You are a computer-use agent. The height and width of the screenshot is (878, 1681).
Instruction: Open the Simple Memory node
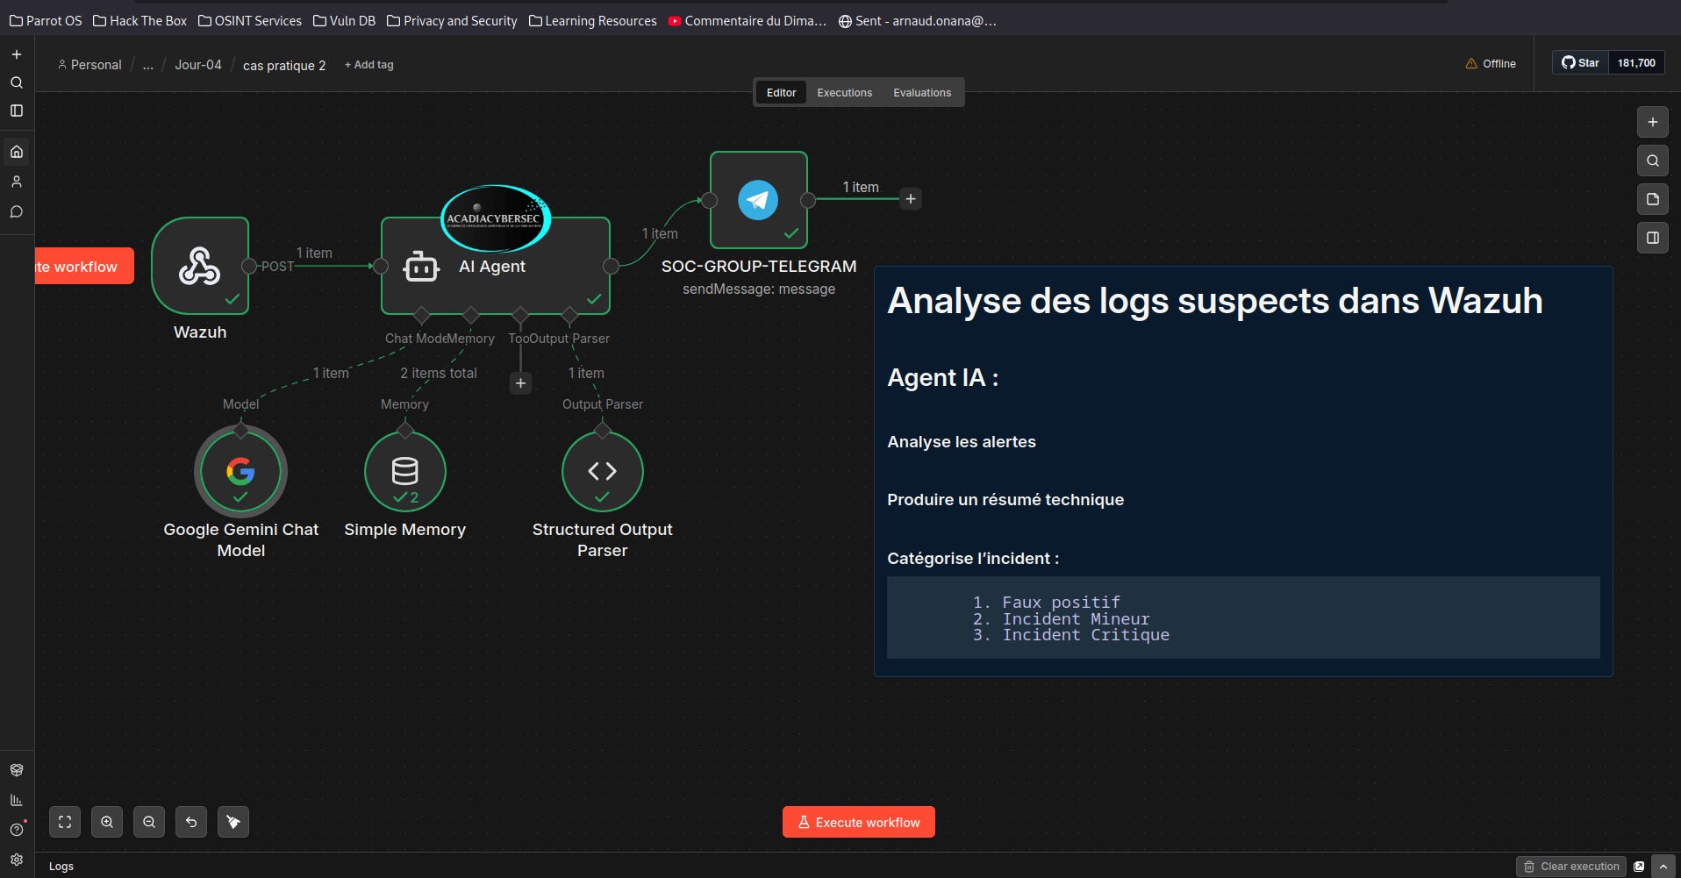coord(404,471)
